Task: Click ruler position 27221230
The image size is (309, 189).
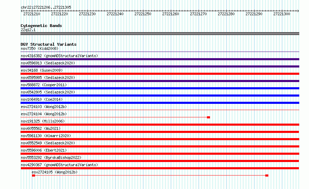Action: pos(87,14)
